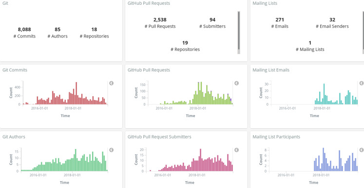Image resolution: width=364 pixels, height=188 pixels.
Task: Click the 271 emails value
Action: (280, 20)
